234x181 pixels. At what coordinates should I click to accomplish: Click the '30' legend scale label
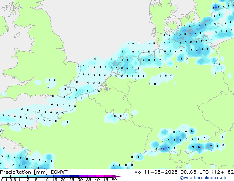(80, 180)
